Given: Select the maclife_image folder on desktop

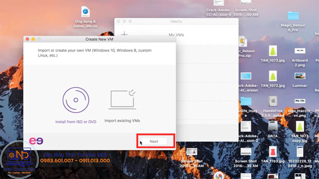Looking at the screenshot, I should (246, 101).
